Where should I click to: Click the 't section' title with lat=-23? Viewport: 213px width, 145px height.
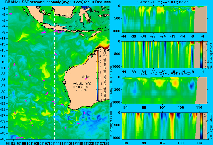pyautogui.click(x=164, y=73)
